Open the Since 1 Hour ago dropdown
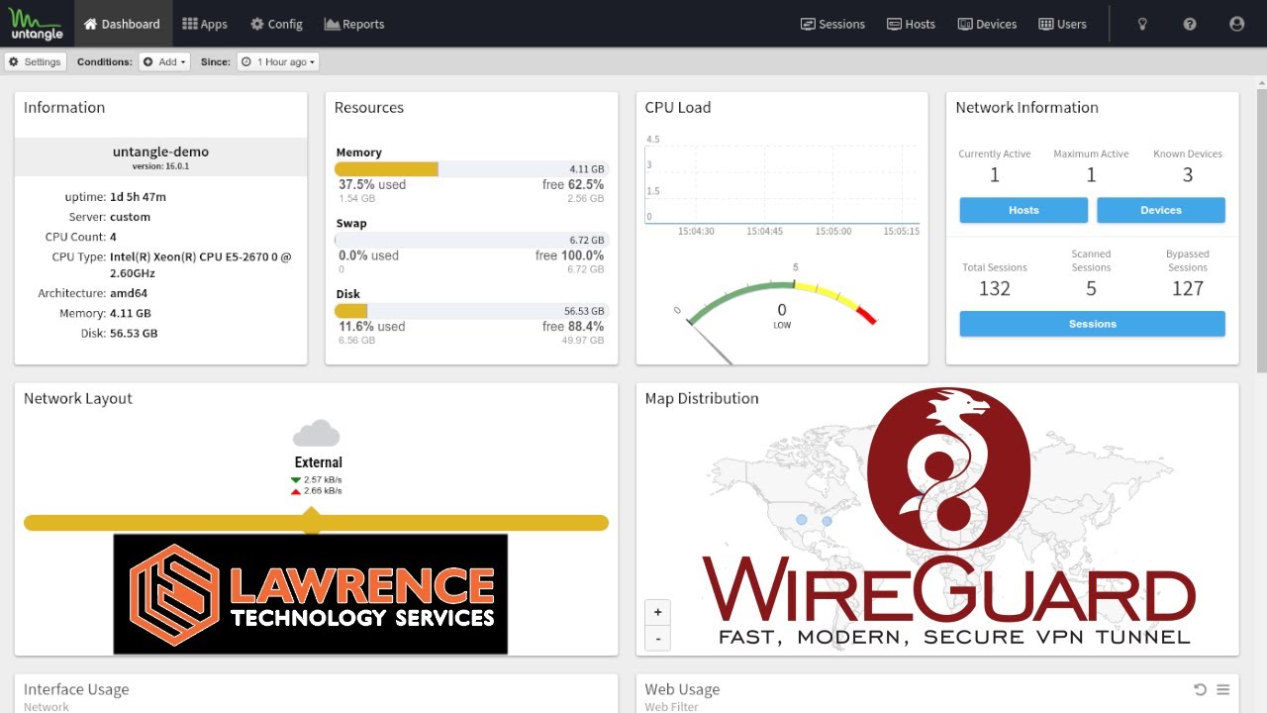 278,61
